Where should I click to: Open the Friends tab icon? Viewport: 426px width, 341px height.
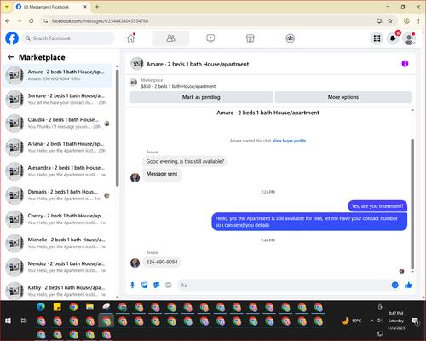tap(170, 38)
